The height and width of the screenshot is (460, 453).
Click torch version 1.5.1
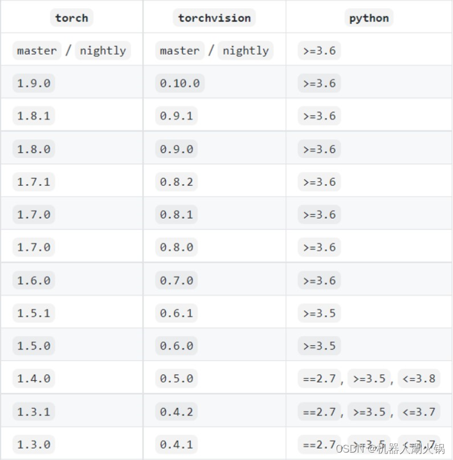tap(34, 313)
